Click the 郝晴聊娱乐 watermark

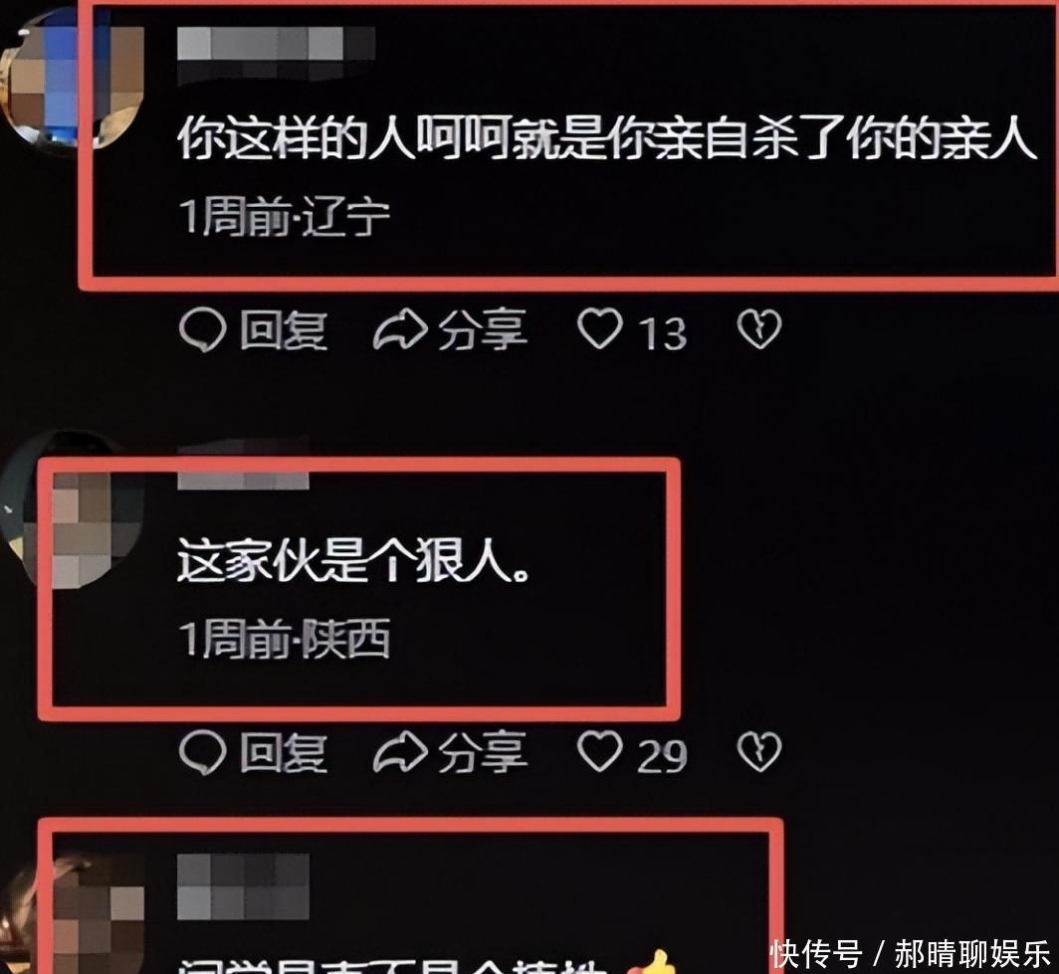pyautogui.click(x=973, y=954)
